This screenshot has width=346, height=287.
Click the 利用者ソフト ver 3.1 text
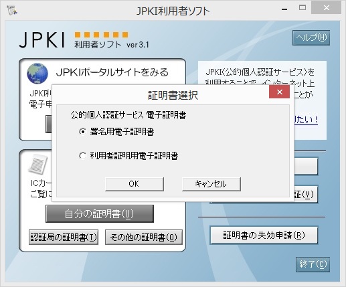pyautogui.click(x=112, y=45)
